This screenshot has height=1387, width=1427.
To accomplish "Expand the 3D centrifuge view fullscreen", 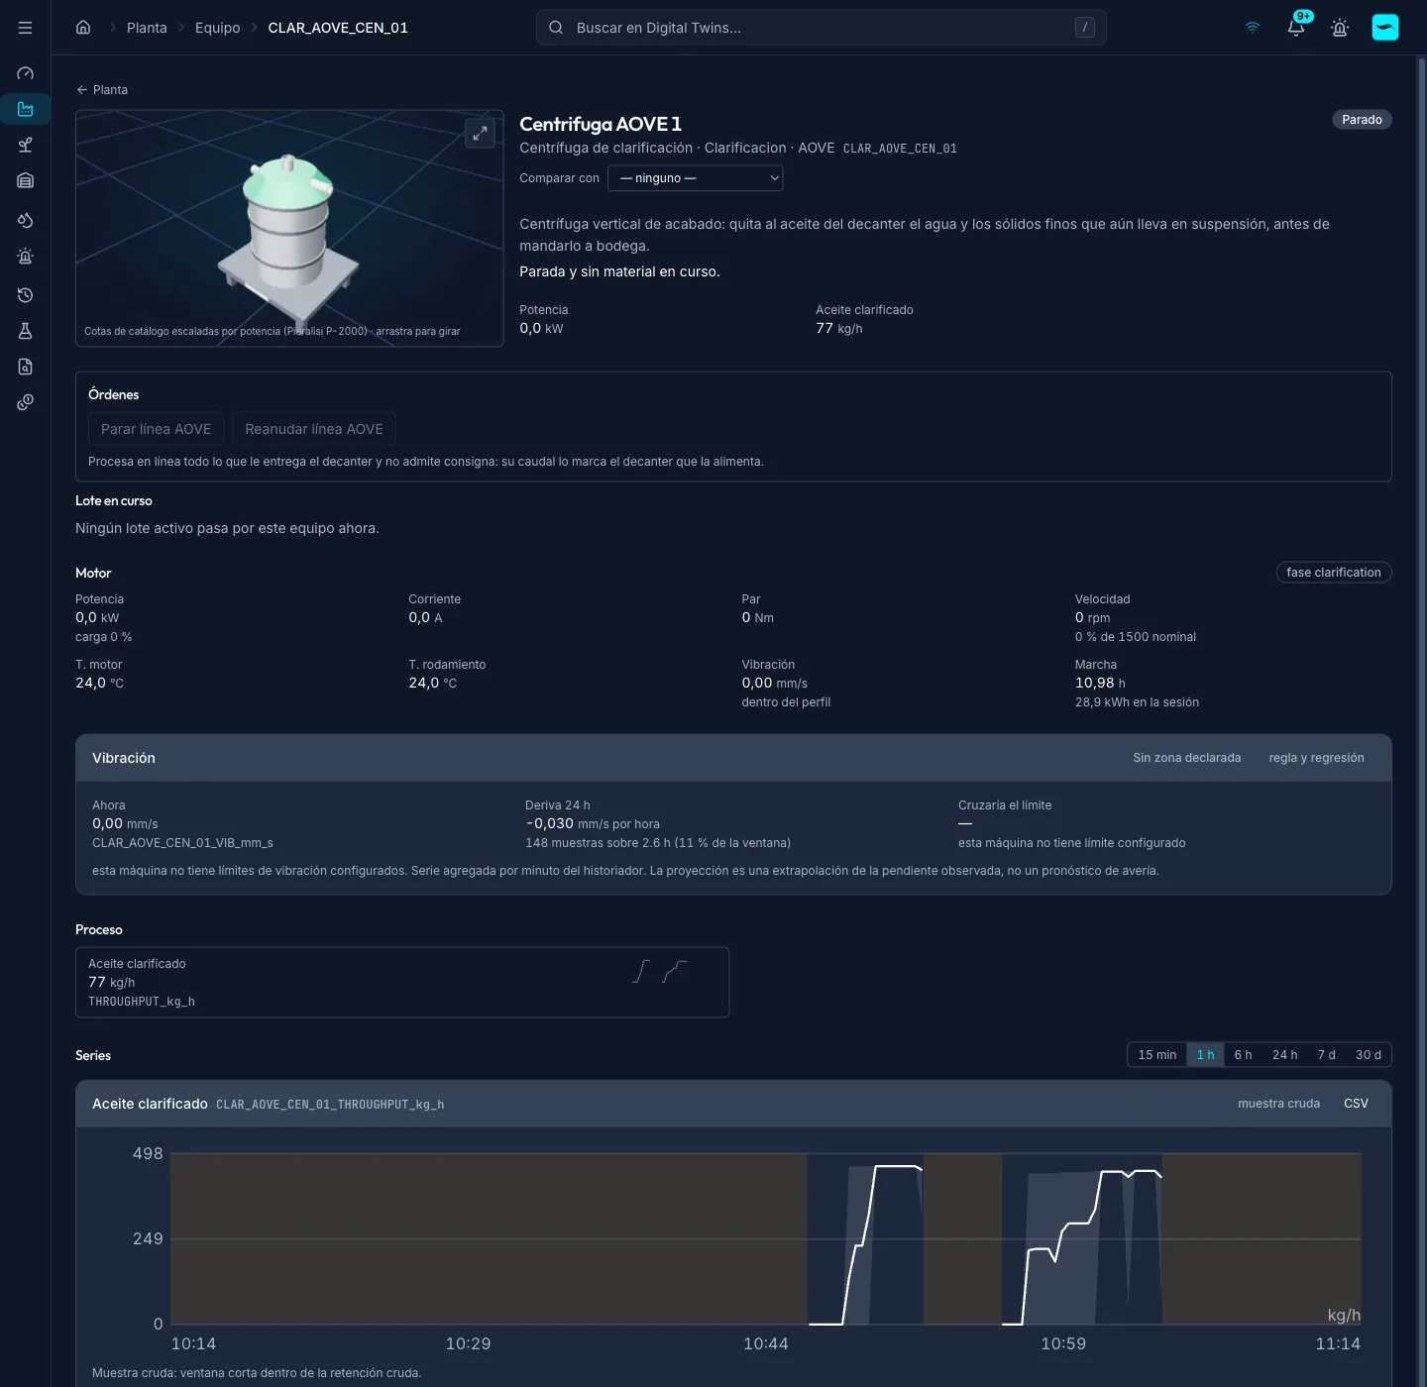I will (x=480, y=133).
